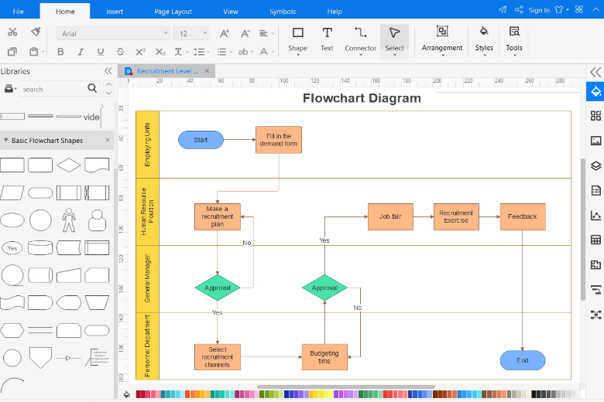The width and height of the screenshot is (604, 402).
Task: Toggle Underline formatting
Action: (x=101, y=52)
